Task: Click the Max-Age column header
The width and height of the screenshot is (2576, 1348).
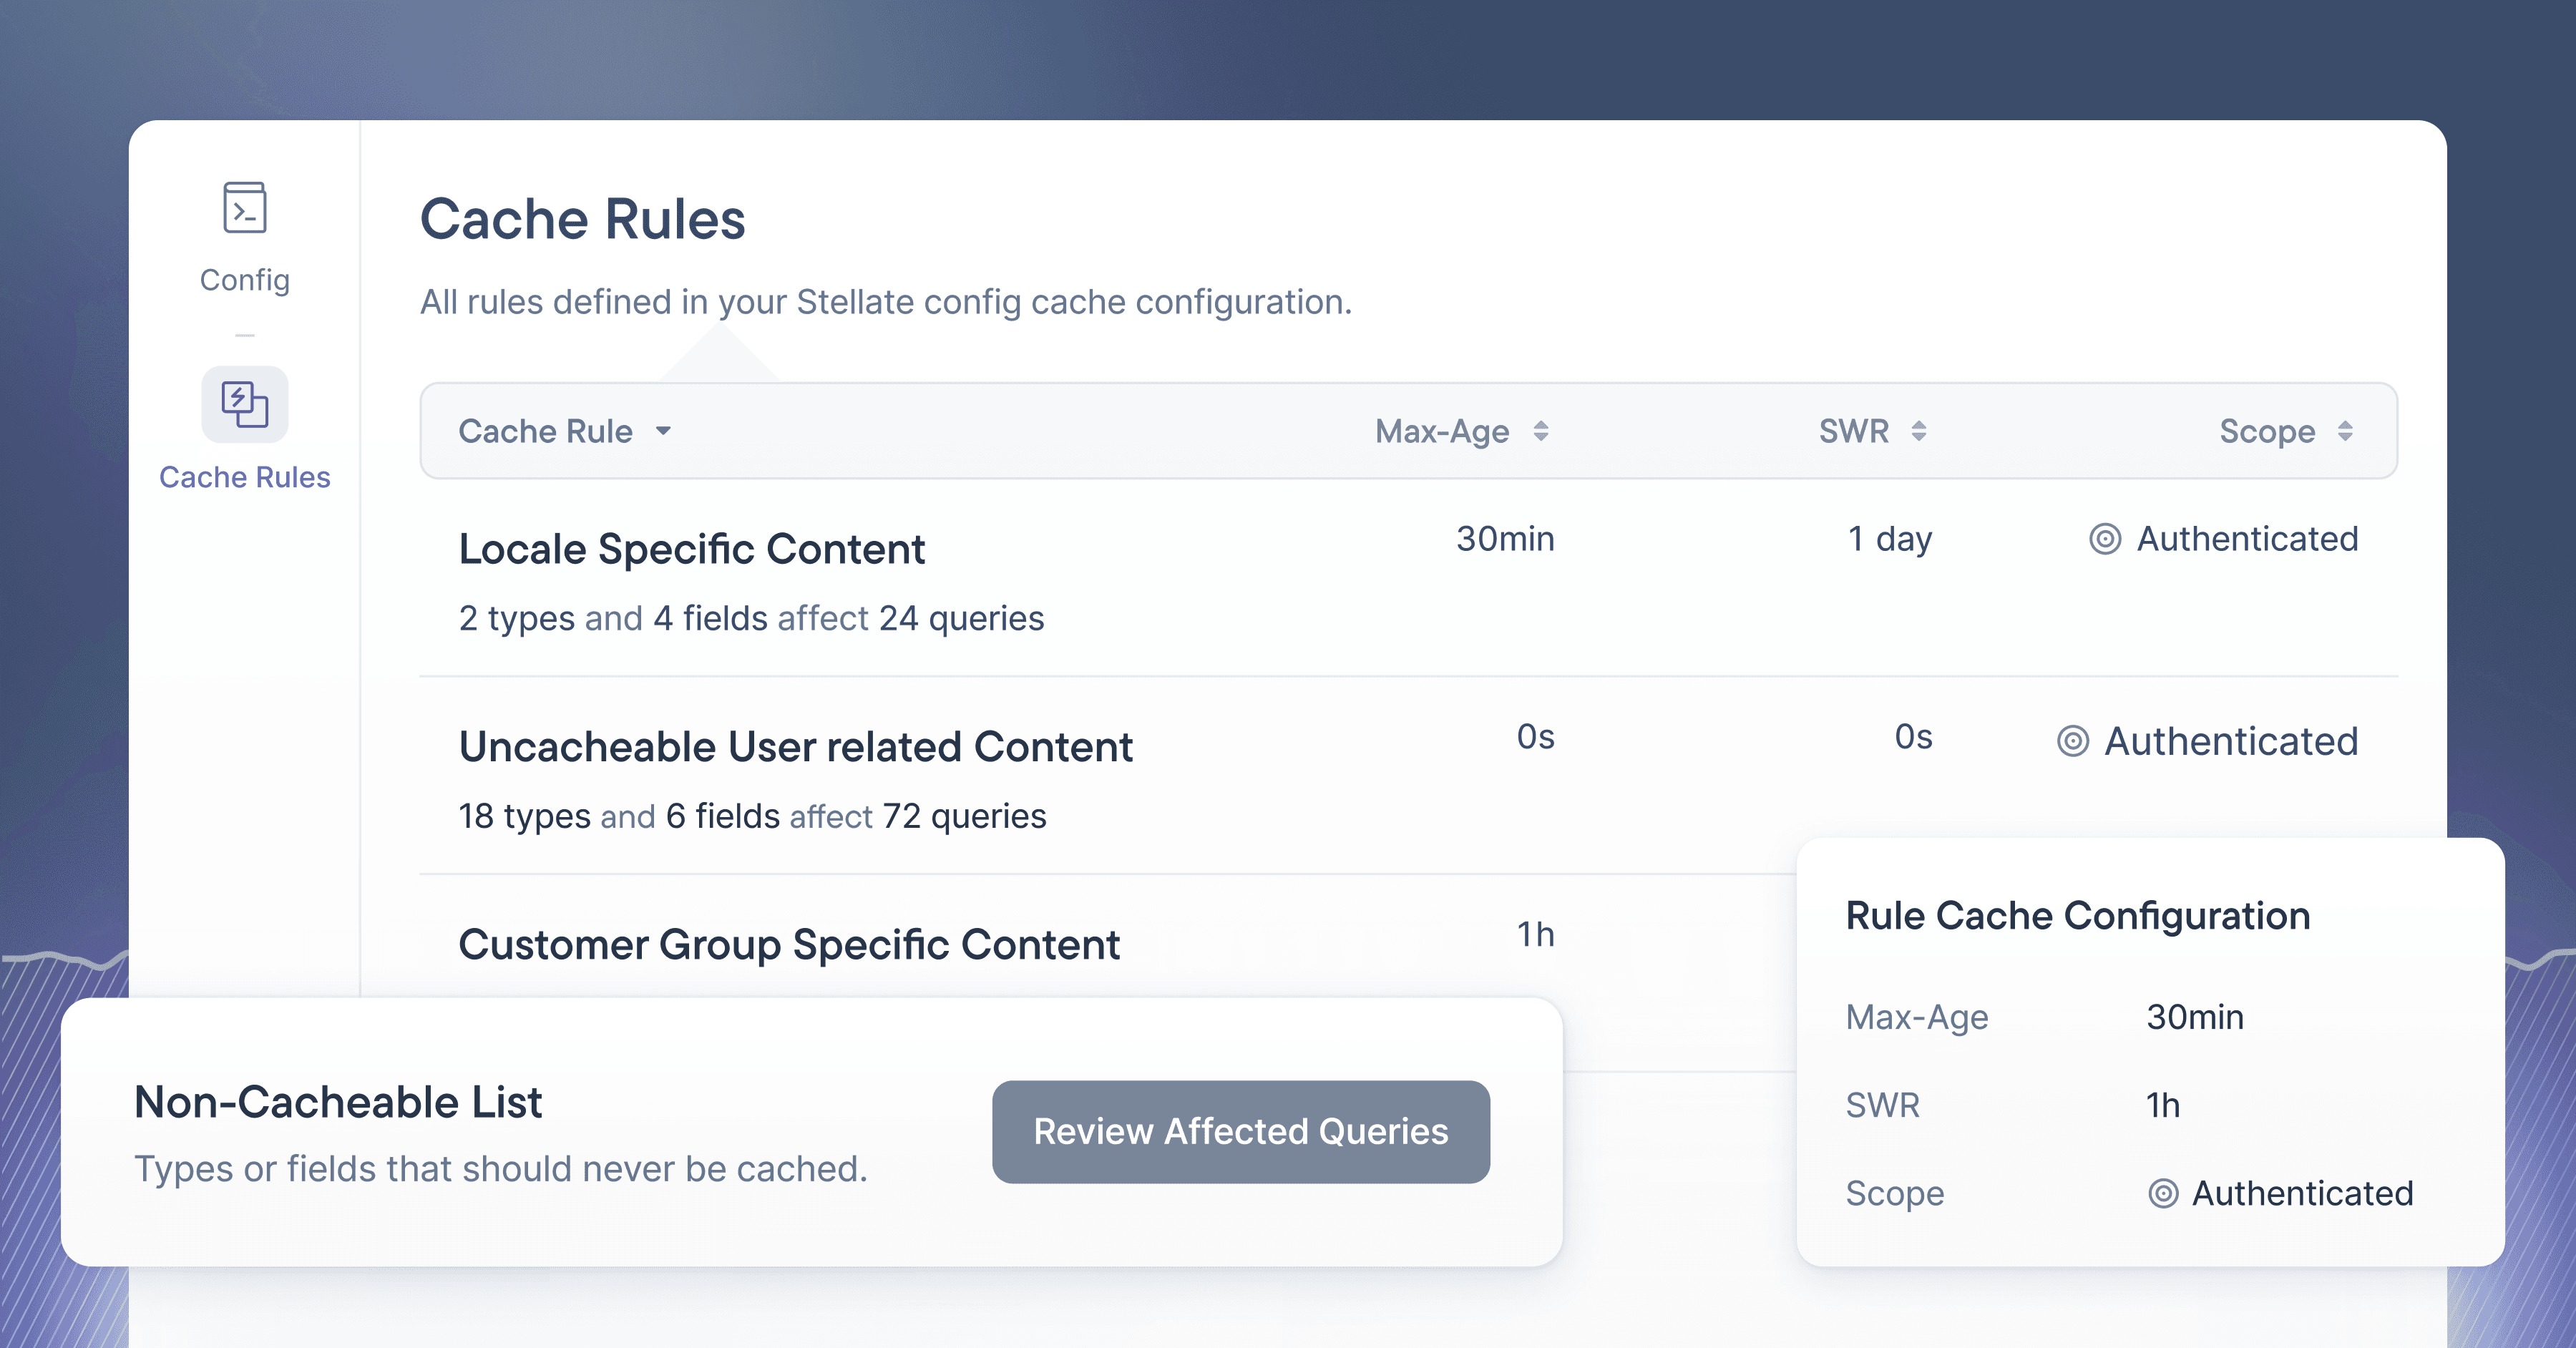Action: pos(1441,431)
